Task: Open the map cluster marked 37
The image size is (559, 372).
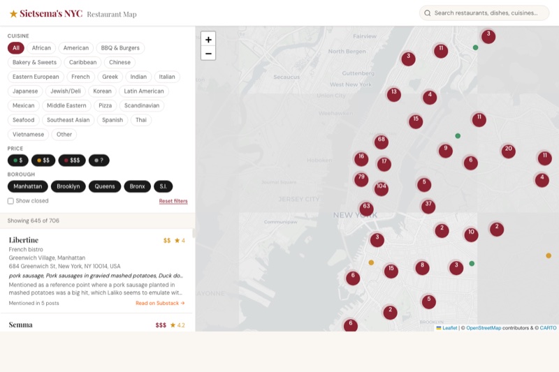Action: pos(428,206)
